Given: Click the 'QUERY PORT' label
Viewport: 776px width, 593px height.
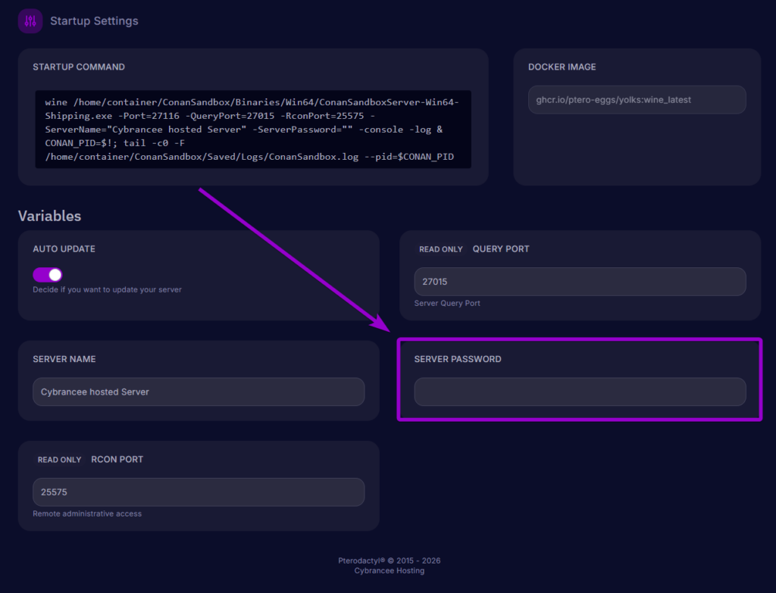Looking at the screenshot, I should (x=501, y=248).
